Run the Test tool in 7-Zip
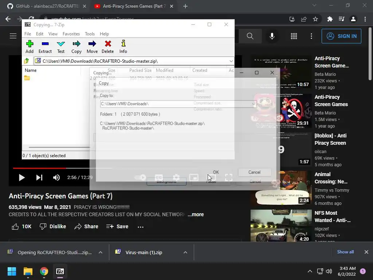The width and height of the screenshot is (373, 280). click(x=61, y=47)
